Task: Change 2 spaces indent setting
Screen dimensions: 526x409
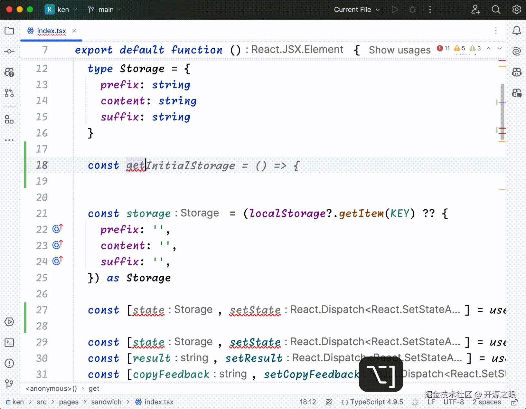Action: (x=487, y=402)
